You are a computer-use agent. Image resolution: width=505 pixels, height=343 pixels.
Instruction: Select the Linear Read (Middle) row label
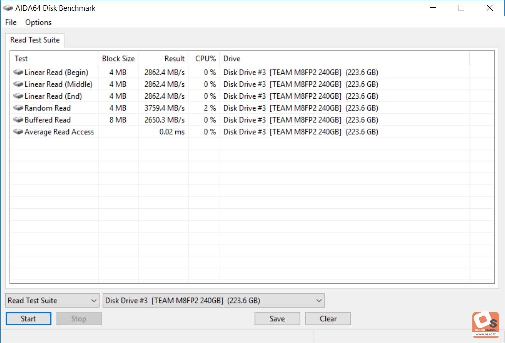(58, 84)
